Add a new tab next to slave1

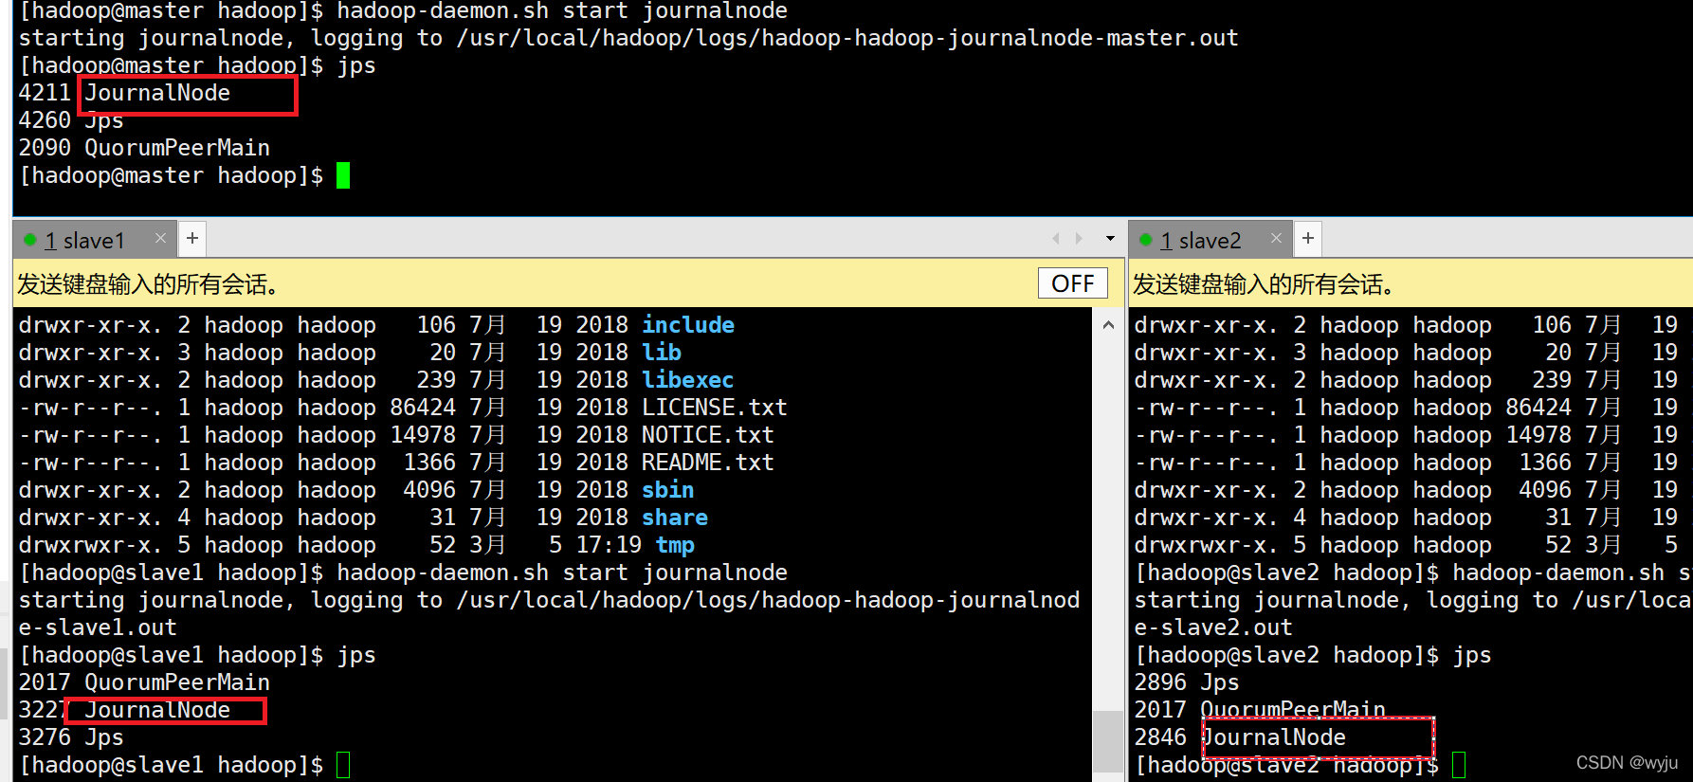[x=192, y=238]
